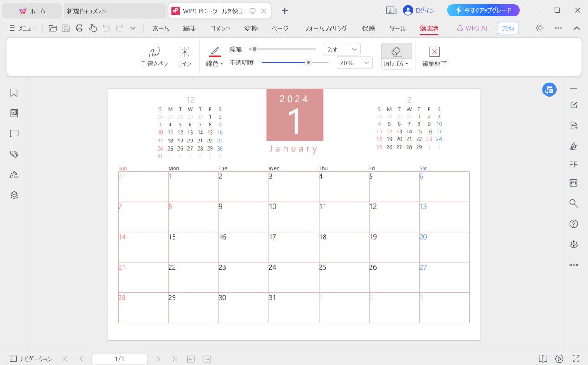Viewport: 588px width, 365px height.
Task: Open the signature panel in the left sidebar
Action: coord(14,175)
